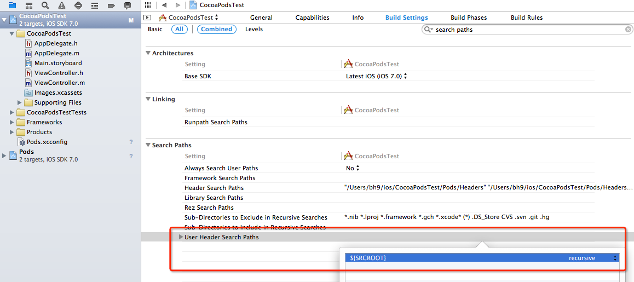Viewport: 634px width, 282px height.
Task: Open Base SDK Latest iOS dropdown
Action: (376, 76)
